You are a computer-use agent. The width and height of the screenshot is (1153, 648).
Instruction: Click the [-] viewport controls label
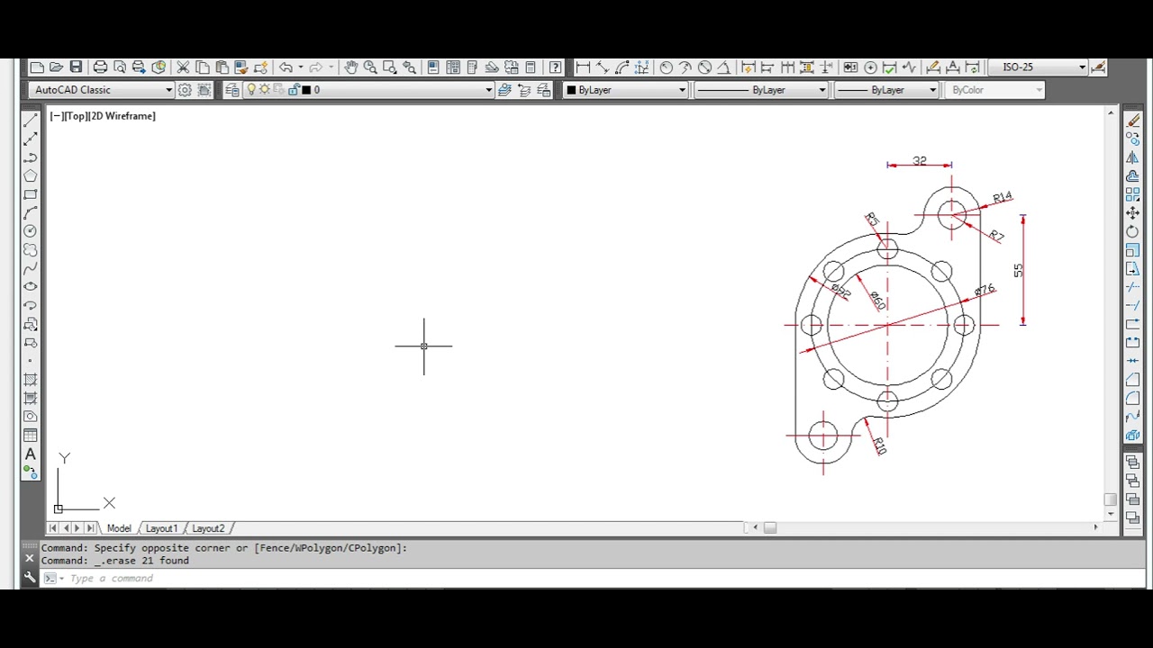[x=56, y=116]
